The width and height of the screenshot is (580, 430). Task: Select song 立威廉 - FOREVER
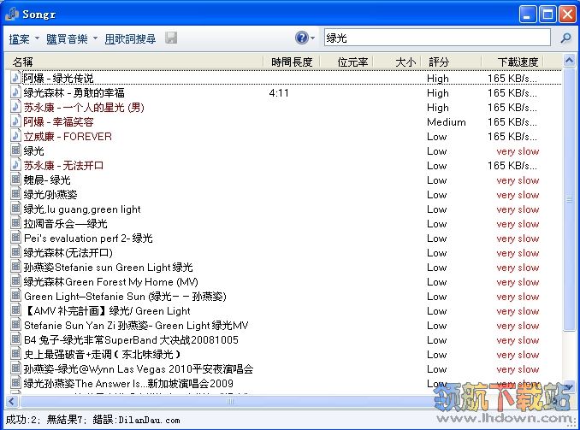pyautogui.click(x=68, y=137)
